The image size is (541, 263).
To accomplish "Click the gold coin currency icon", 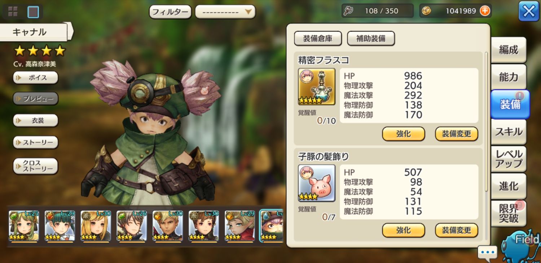I will point(426,11).
